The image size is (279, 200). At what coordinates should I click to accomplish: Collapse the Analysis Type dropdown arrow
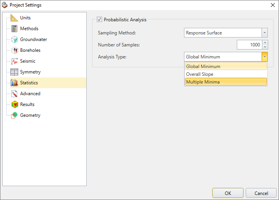coord(265,57)
